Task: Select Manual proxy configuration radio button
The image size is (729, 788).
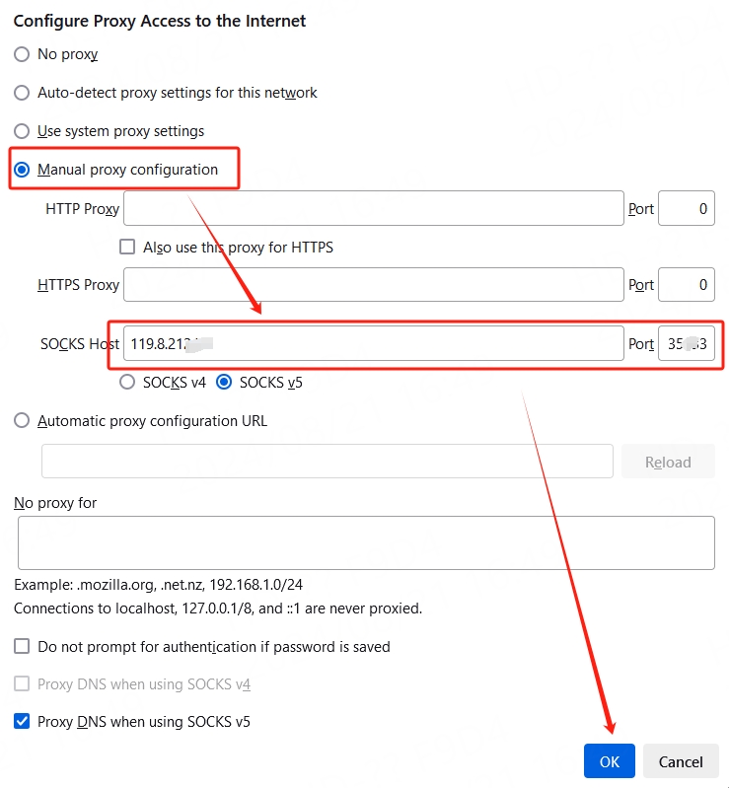Action: click(22, 170)
